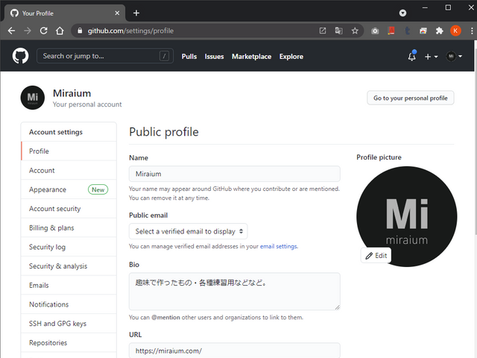This screenshot has height=358, width=477.
Task: Click the Miraium avatar beside account name
Action: tap(33, 98)
